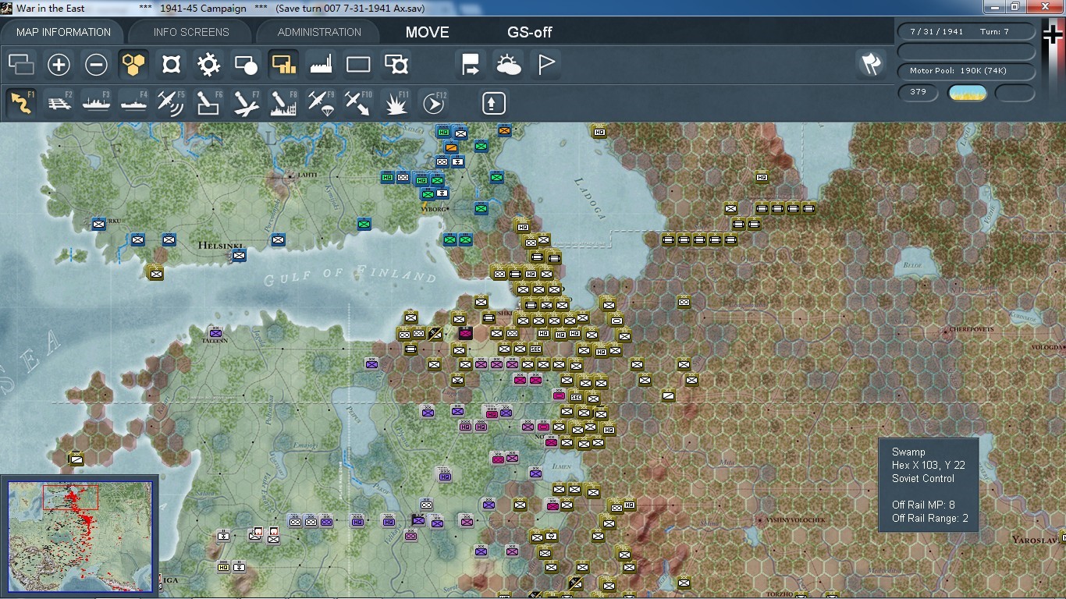1066x599 pixels.
Task: Toggle the highlighted rectangle-with-bars overlay icon
Action: point(283,64)
